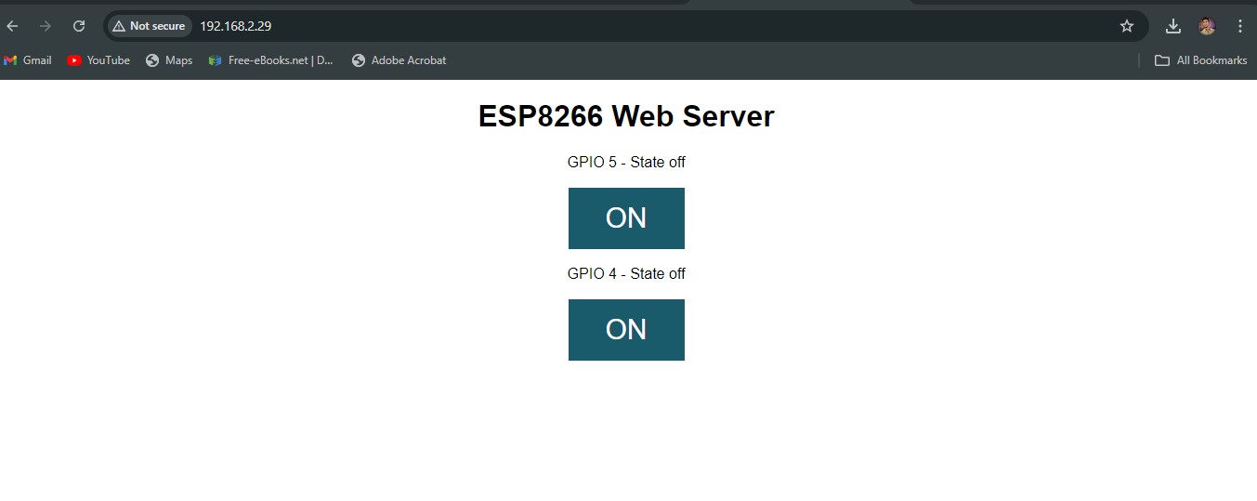1257x501 pixels.
Task: Open the browser downloads icon
Action: [x=1173, y=26]
